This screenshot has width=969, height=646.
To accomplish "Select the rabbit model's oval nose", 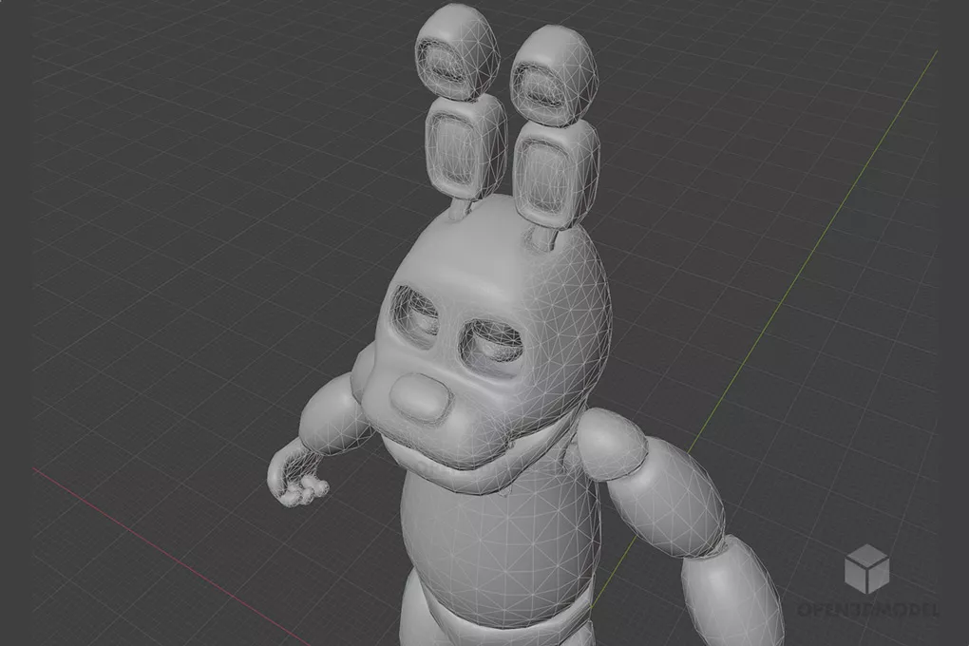I will point(420,399).
